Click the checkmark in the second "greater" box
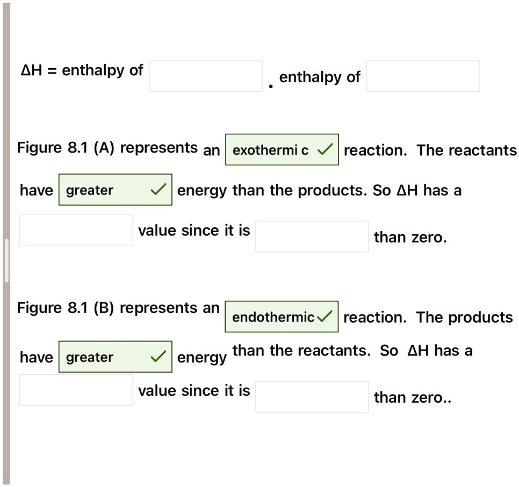Viewport: 519px width, 487px height. (x=158, y=357)
